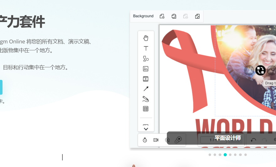The width and height of the screenshot is (276, 167).
Task: Open the Shapes tool
Action: coord(146,58)
